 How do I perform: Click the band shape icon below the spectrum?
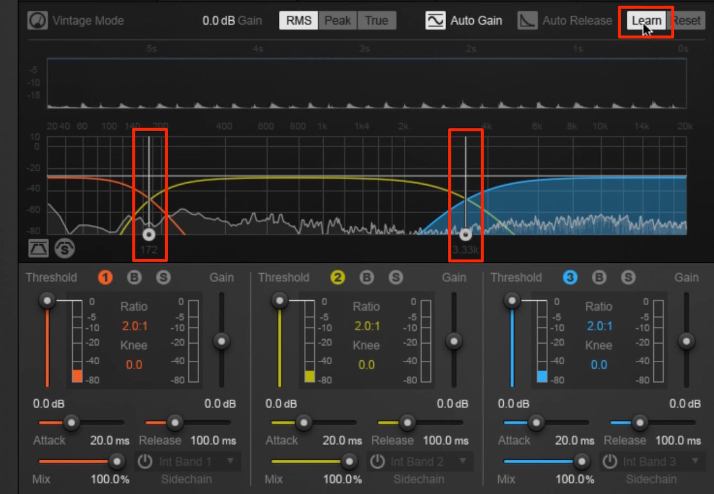[39, 248]
